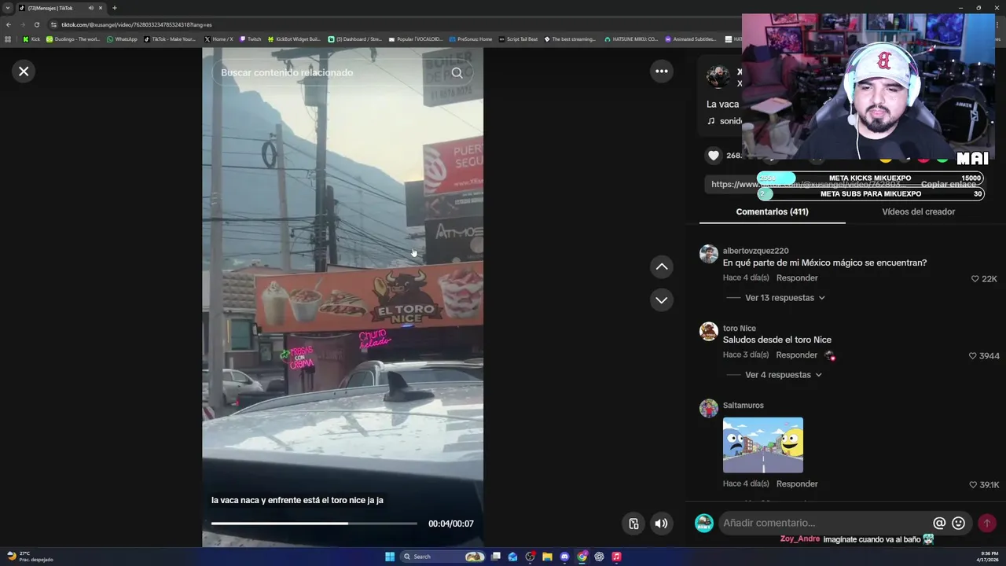Expand Ver 13 respuestas

[784, 298]
